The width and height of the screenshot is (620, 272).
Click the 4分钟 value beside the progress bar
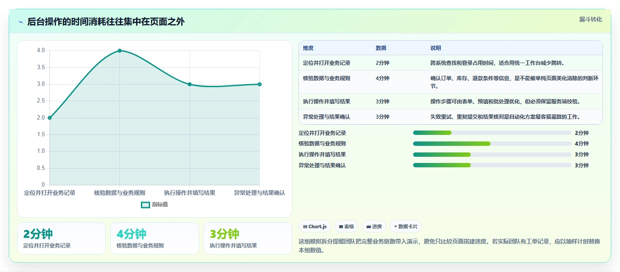(x=581, y=144)
